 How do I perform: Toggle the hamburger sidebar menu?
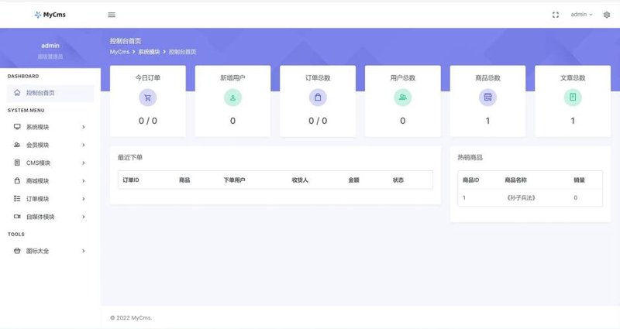click(x=112, y=15)
